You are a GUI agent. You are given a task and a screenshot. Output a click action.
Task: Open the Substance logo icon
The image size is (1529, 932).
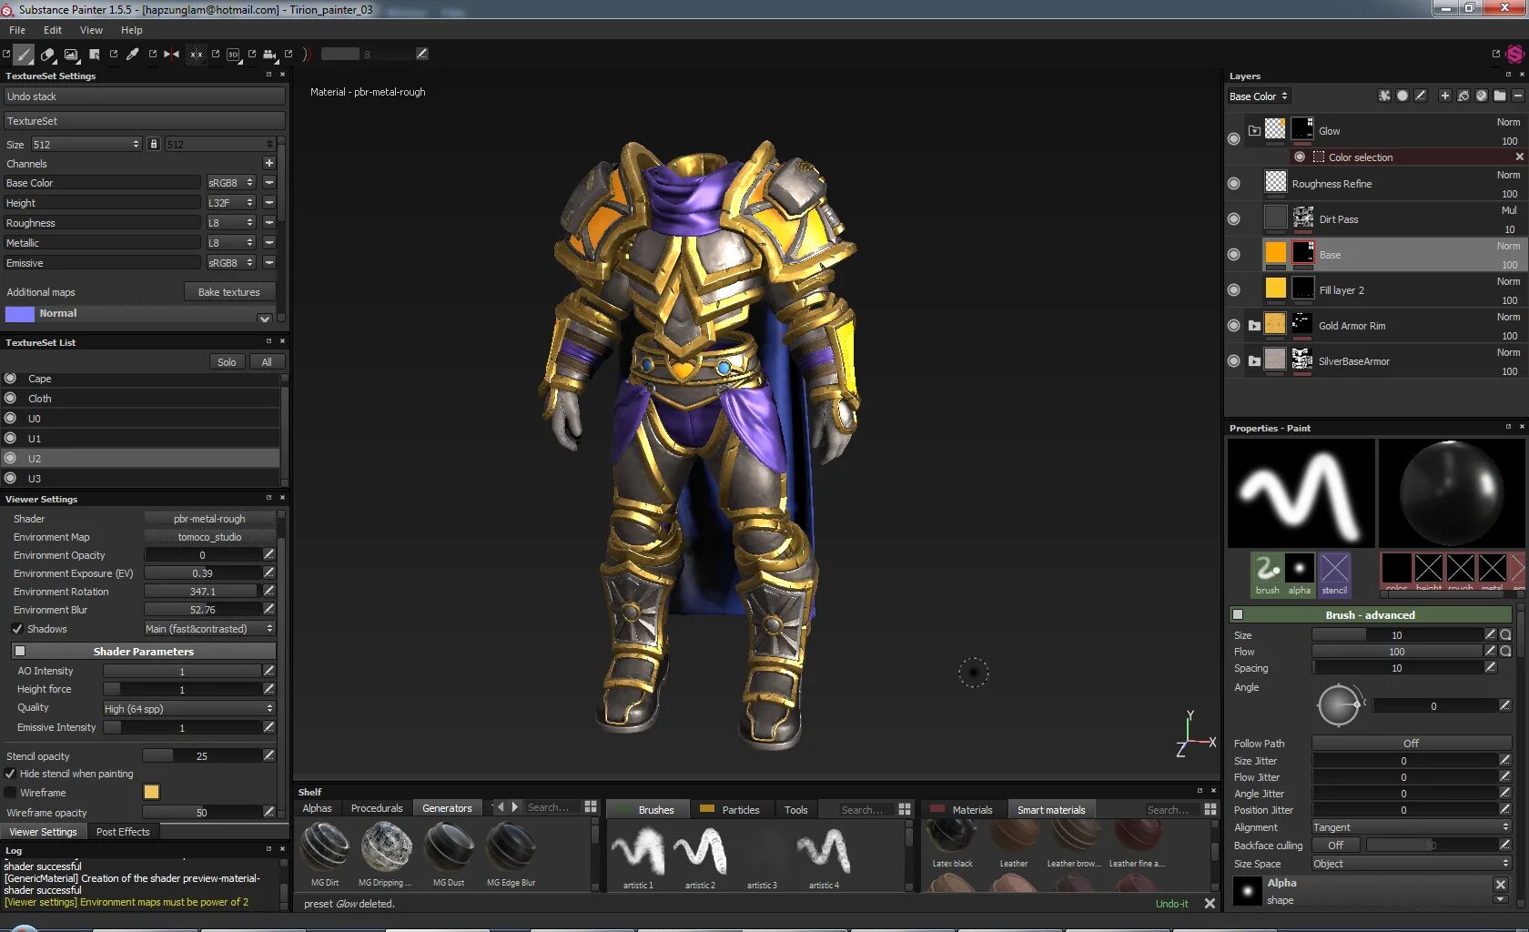[1514, 55]
